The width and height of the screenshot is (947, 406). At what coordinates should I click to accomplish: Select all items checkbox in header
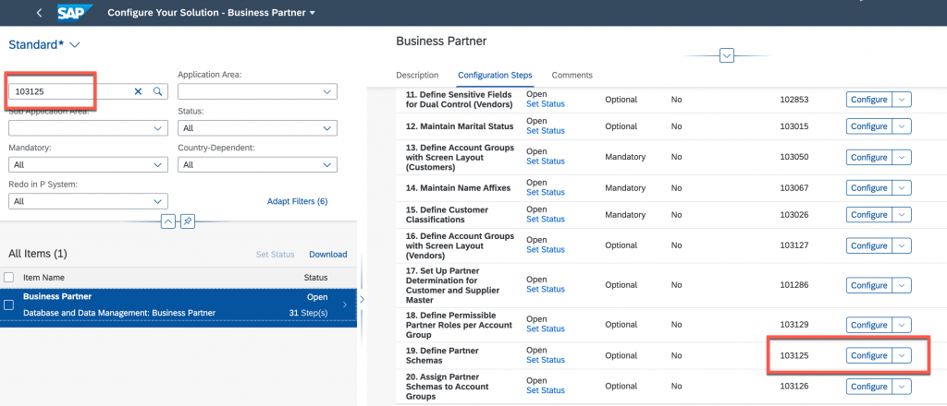pyautogui.click(x=9, y=278)
